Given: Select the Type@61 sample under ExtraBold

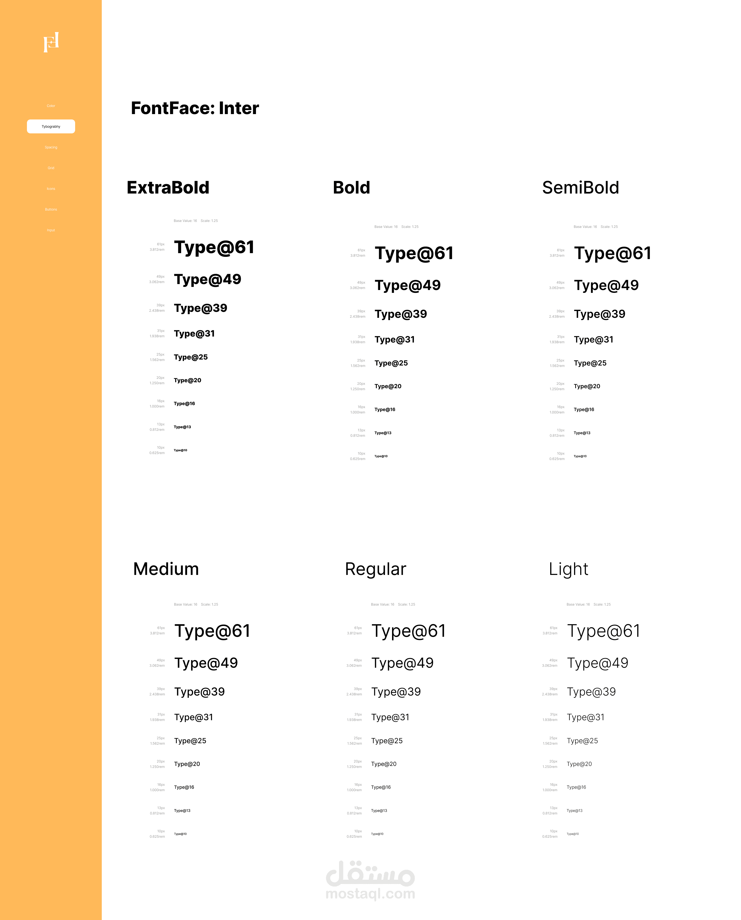Looking at the screenshot, I should (x=214, y=247).
